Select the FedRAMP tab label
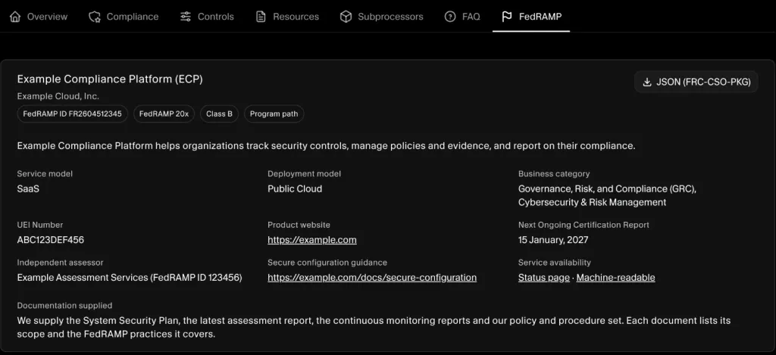Image resolution: width=776 pixels, height=355 pixels. [540, 17]
